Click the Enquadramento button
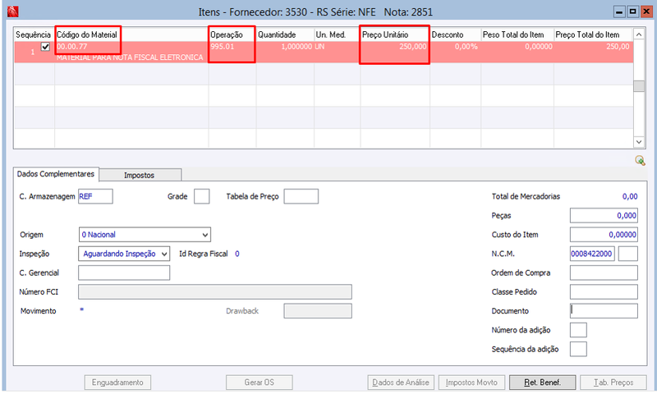Image resolution: width=657 pixels, height=394 pixels. (117, 383)
